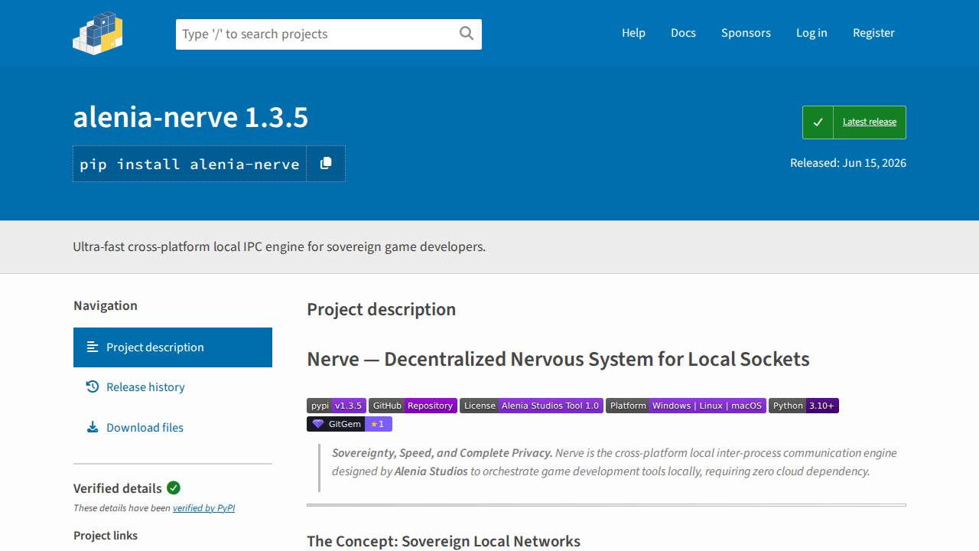
Task: Open the Docs link in header
Action: point(683,33)
